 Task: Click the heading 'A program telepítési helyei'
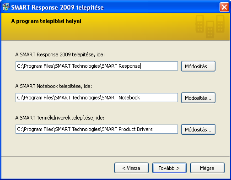(46, 21)
